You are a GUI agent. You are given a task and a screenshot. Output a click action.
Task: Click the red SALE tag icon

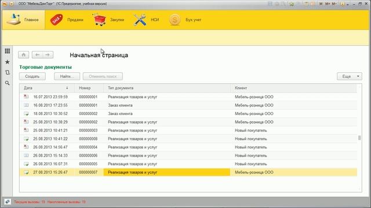point(56,20)
